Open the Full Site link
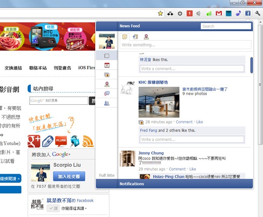 click(107, 175)
